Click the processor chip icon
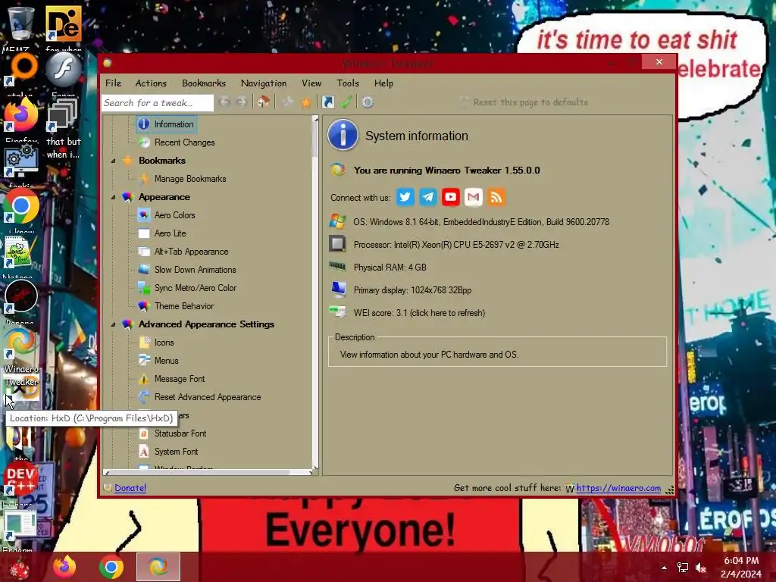The image size is (776, 582). [x=337, y=243]
